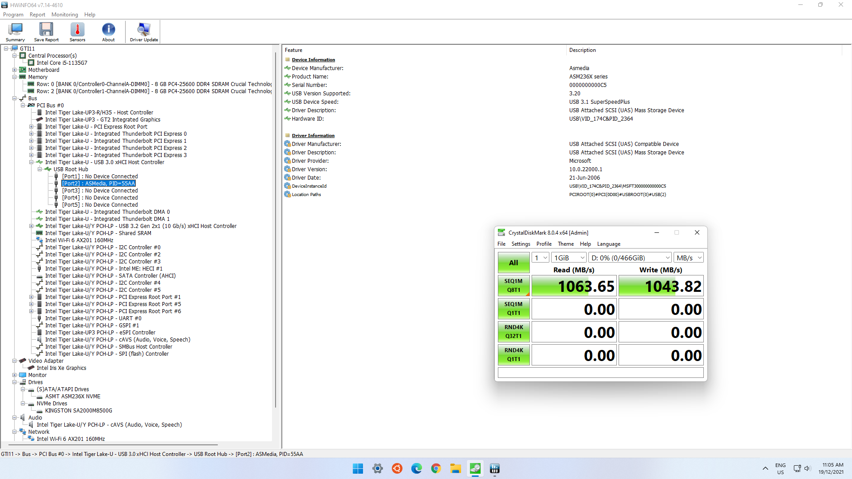This screenshot has width=852, height=479.
Task: Switch to HWiNFO taskbar icon
Action: pyautogui.click(x=495, y=468)
